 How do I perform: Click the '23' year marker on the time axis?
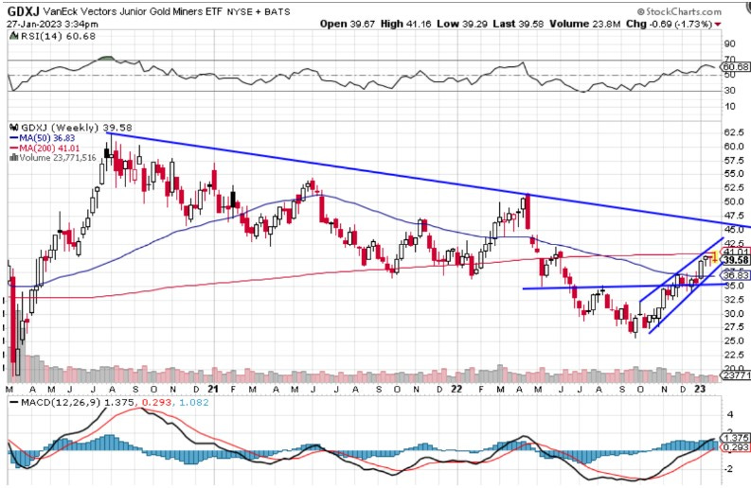700,389
